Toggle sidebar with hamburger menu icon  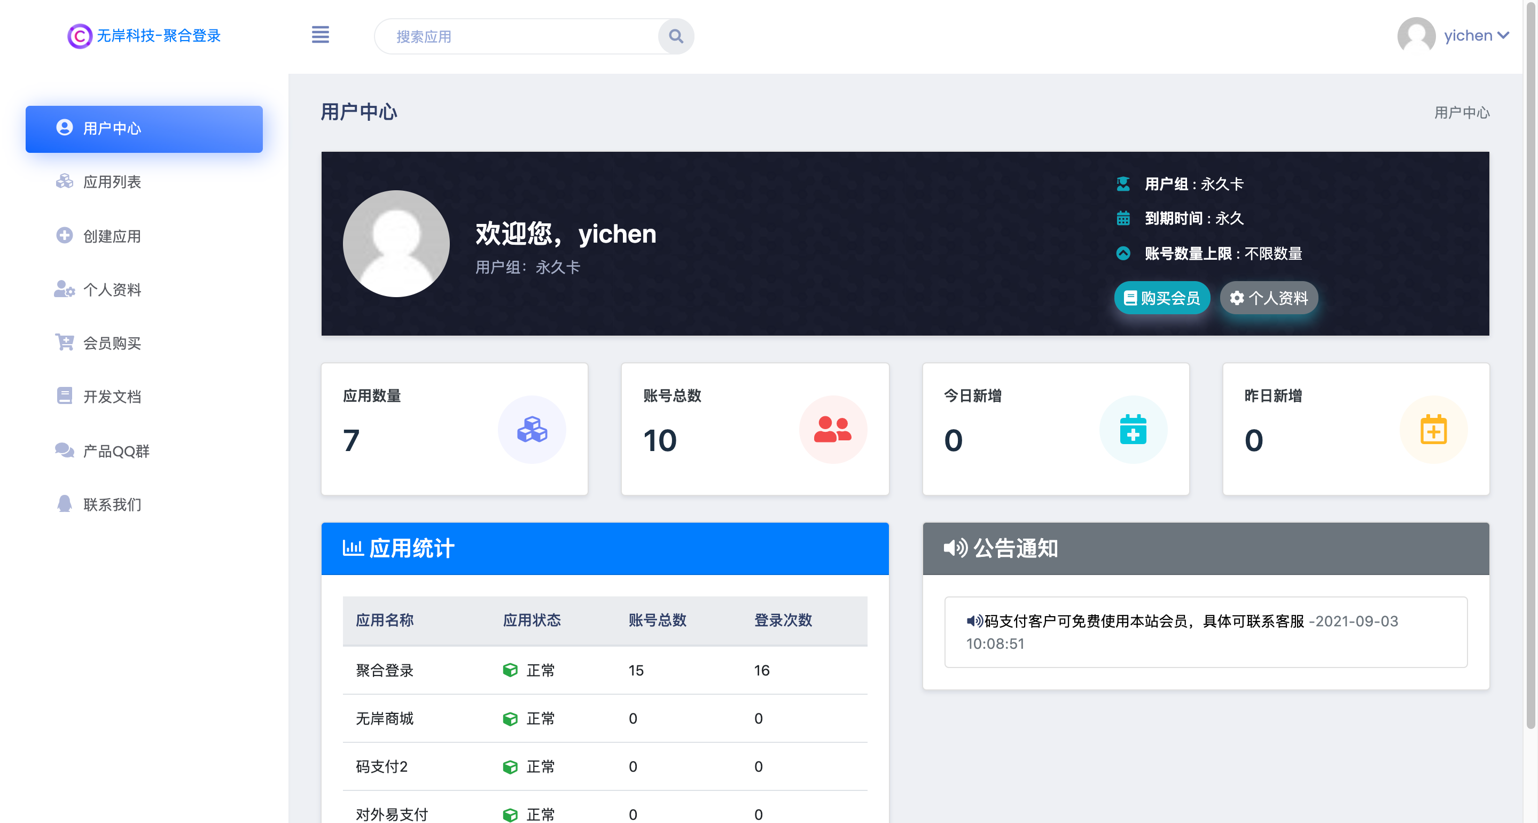tap(320, 35)
